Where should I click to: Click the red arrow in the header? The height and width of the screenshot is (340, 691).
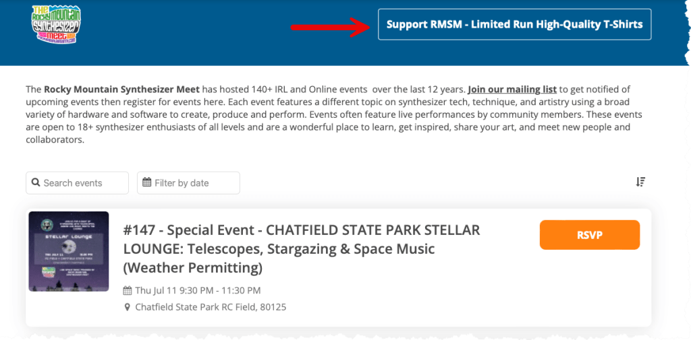tap(330, 27)
